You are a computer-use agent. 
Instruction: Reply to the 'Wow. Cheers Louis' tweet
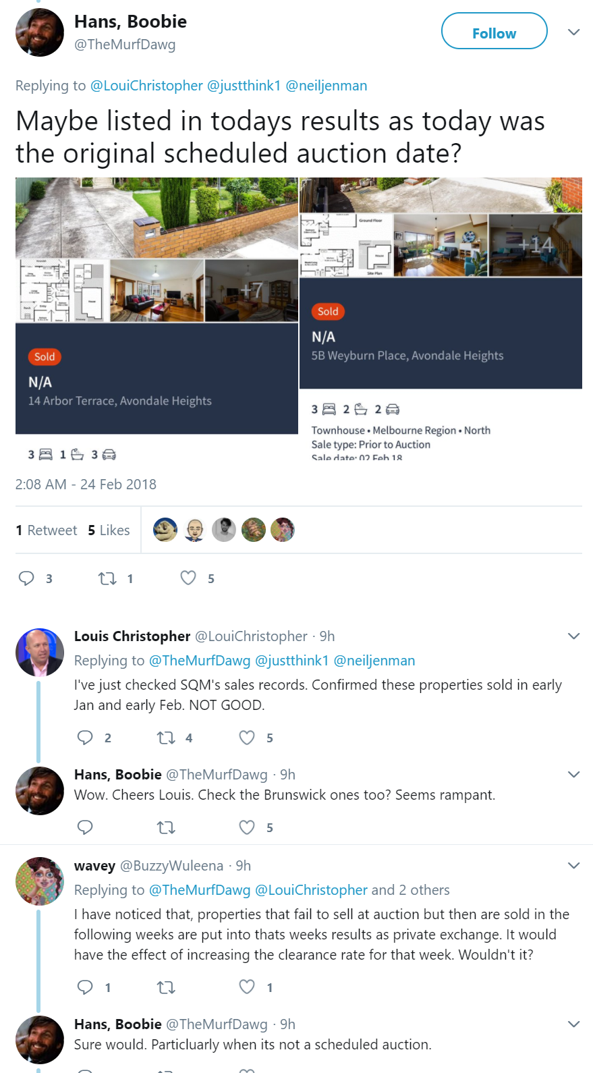pyautogui.click(x=85, y=827)
